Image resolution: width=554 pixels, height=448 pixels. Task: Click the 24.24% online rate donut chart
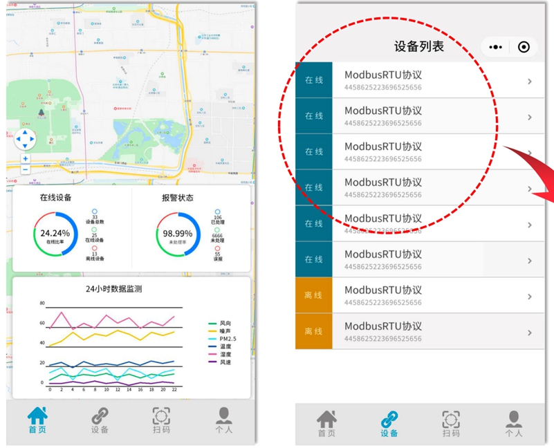pos(55,235)
